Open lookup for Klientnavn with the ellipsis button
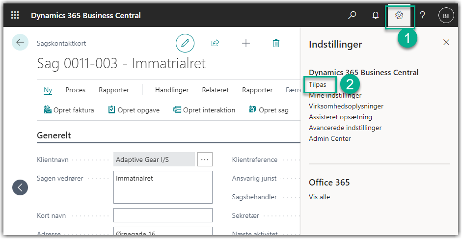This screenshot has height=239, width=462. (x=205, y=159)
